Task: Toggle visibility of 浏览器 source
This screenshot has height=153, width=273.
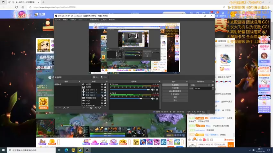Action: [x=102, y=84]
